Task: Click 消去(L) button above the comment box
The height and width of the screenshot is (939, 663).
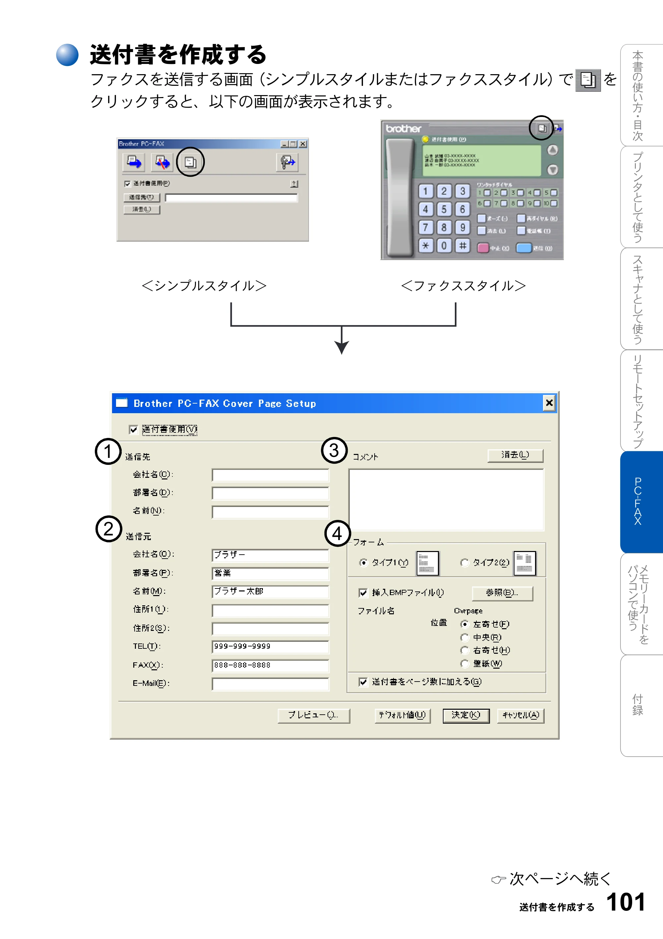Action: pos(515,455)
